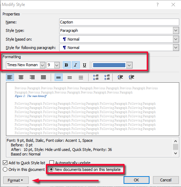
Task: Open the Format menu button
Action: click(16, 180)
